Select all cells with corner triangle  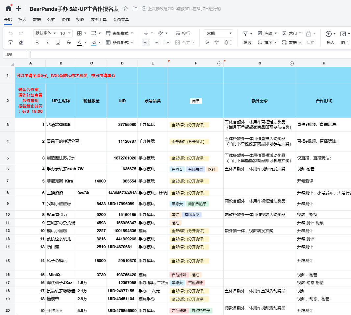tap(12, 64)
